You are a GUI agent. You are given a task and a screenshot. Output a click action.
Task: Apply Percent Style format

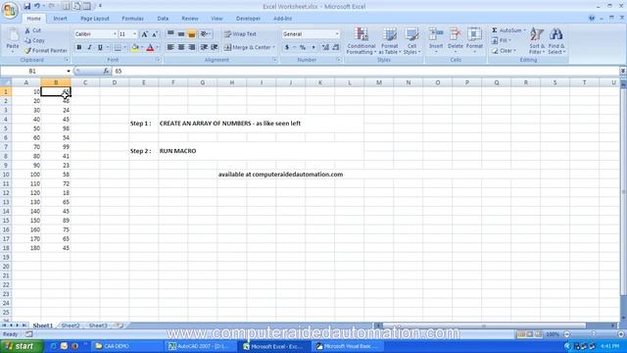point(303,47)
